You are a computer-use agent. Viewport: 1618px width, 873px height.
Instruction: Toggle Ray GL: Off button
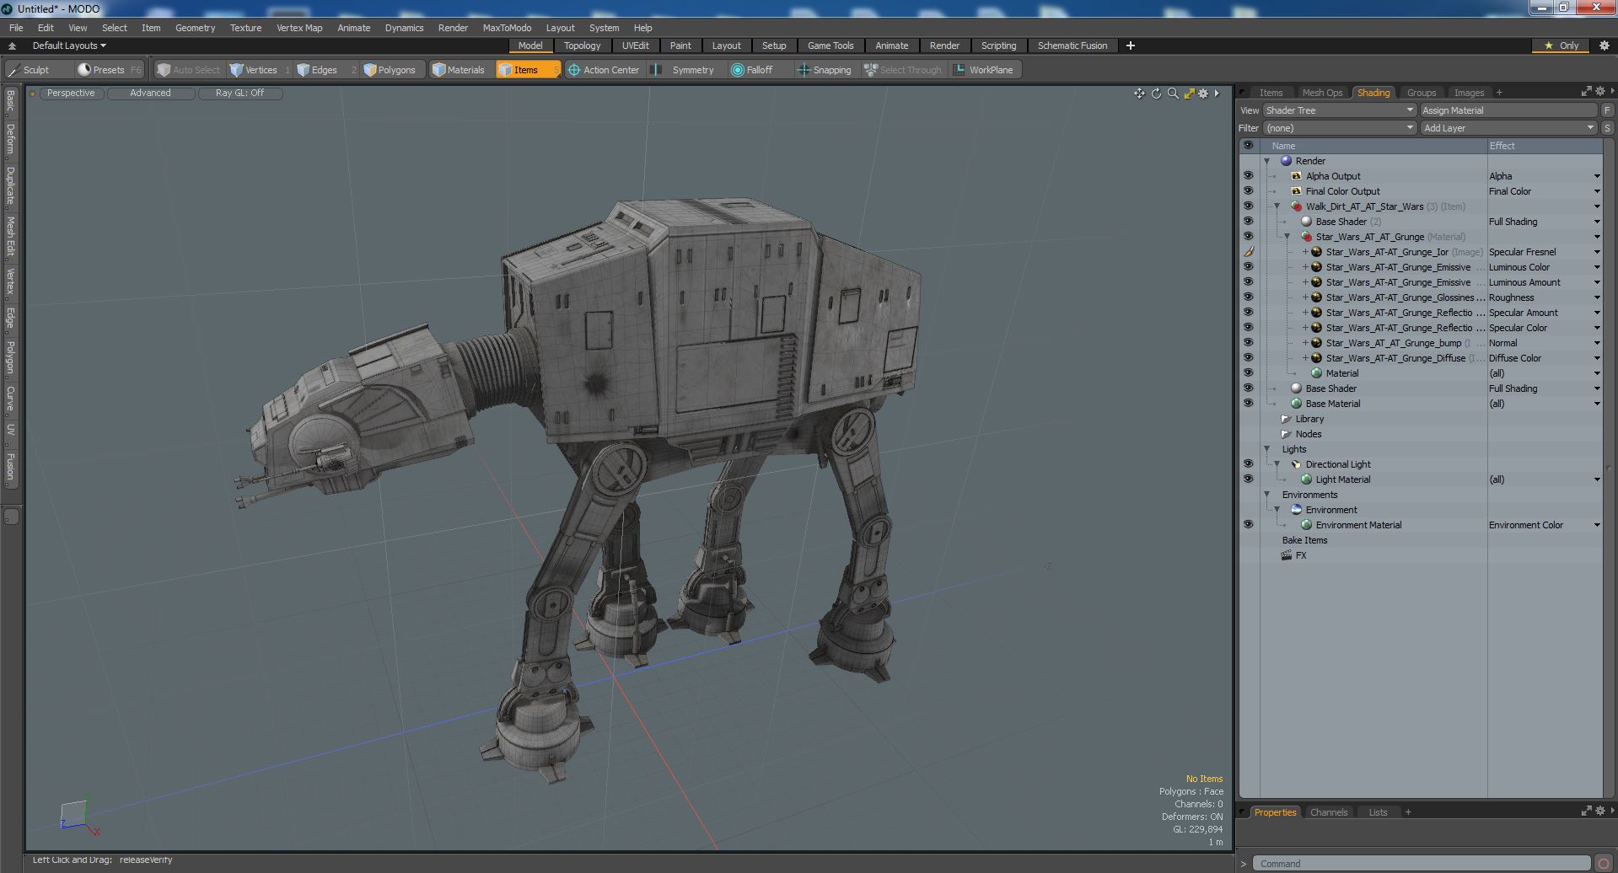tap(239, 94)
